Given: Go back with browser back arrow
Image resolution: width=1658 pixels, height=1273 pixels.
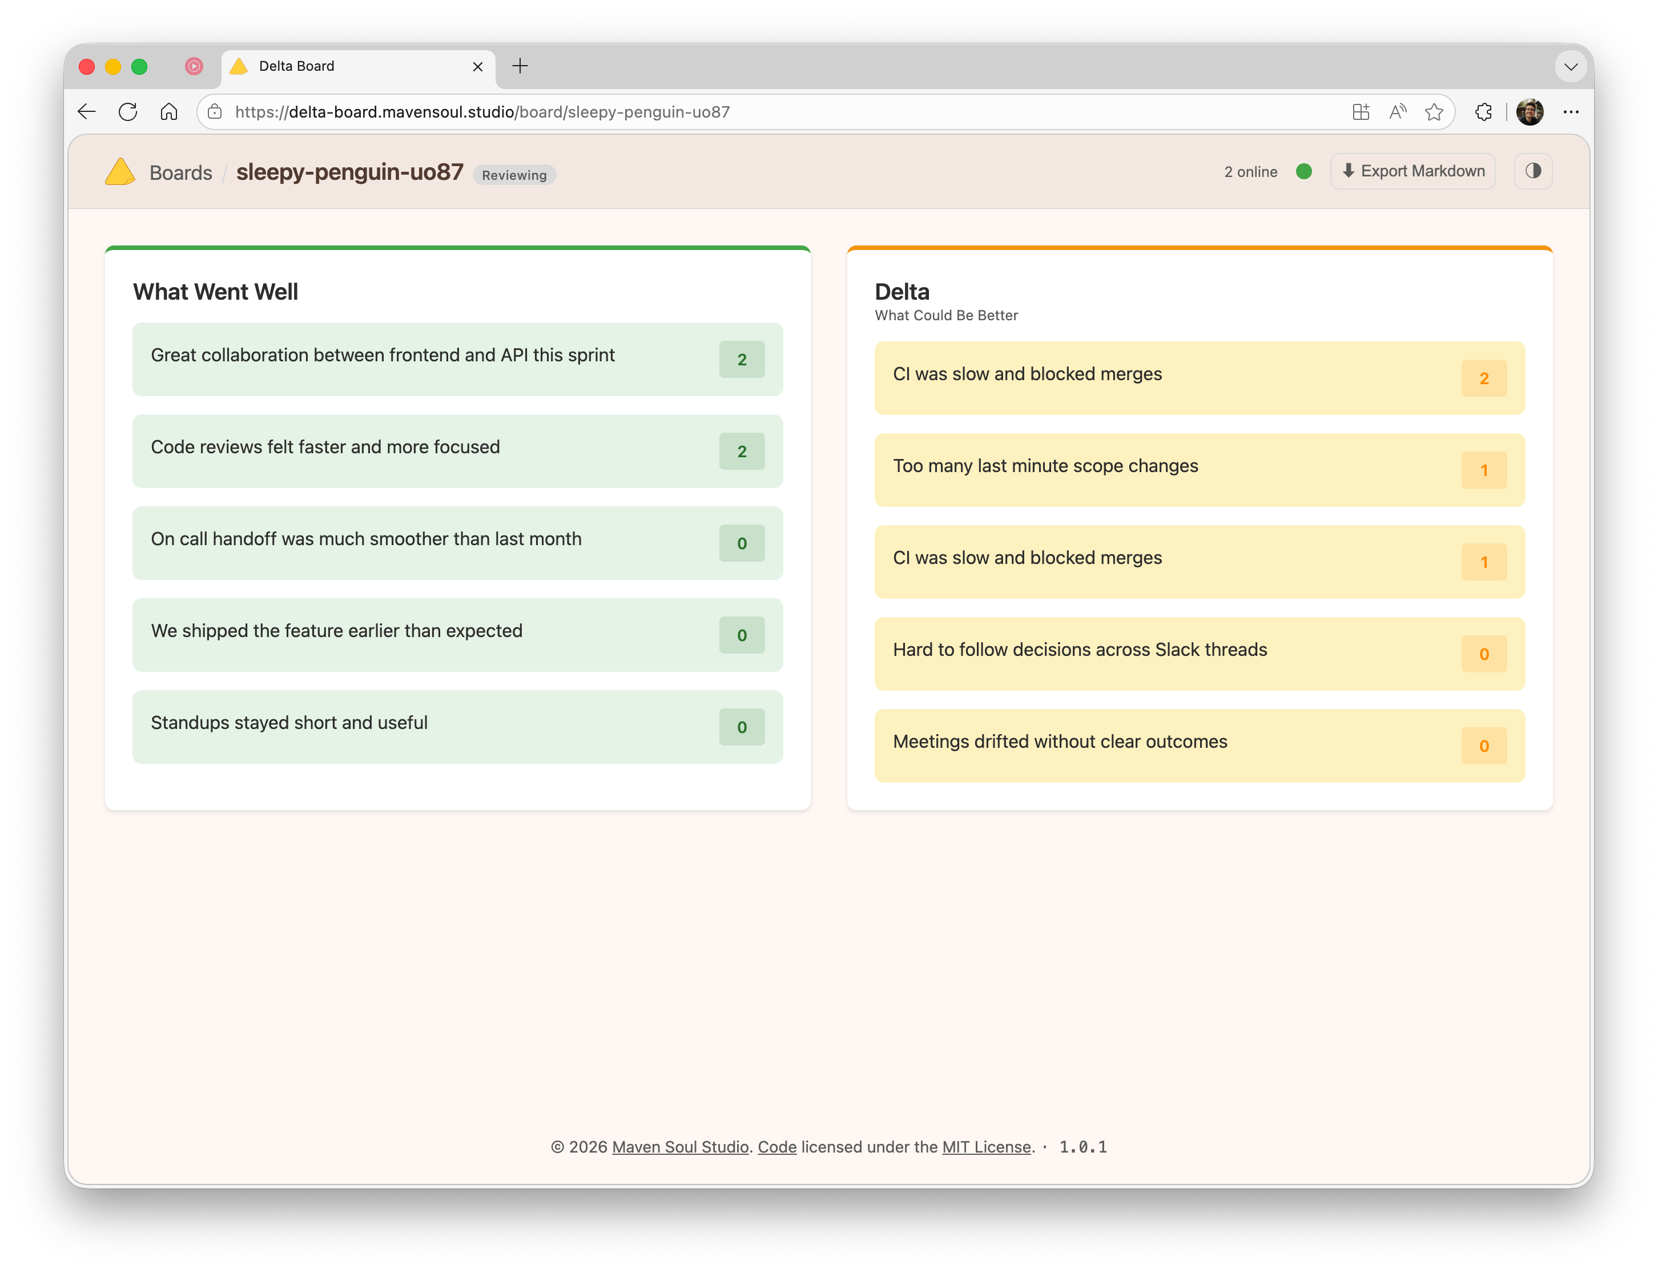Looking at the screenshot, I should coord(87,112).
